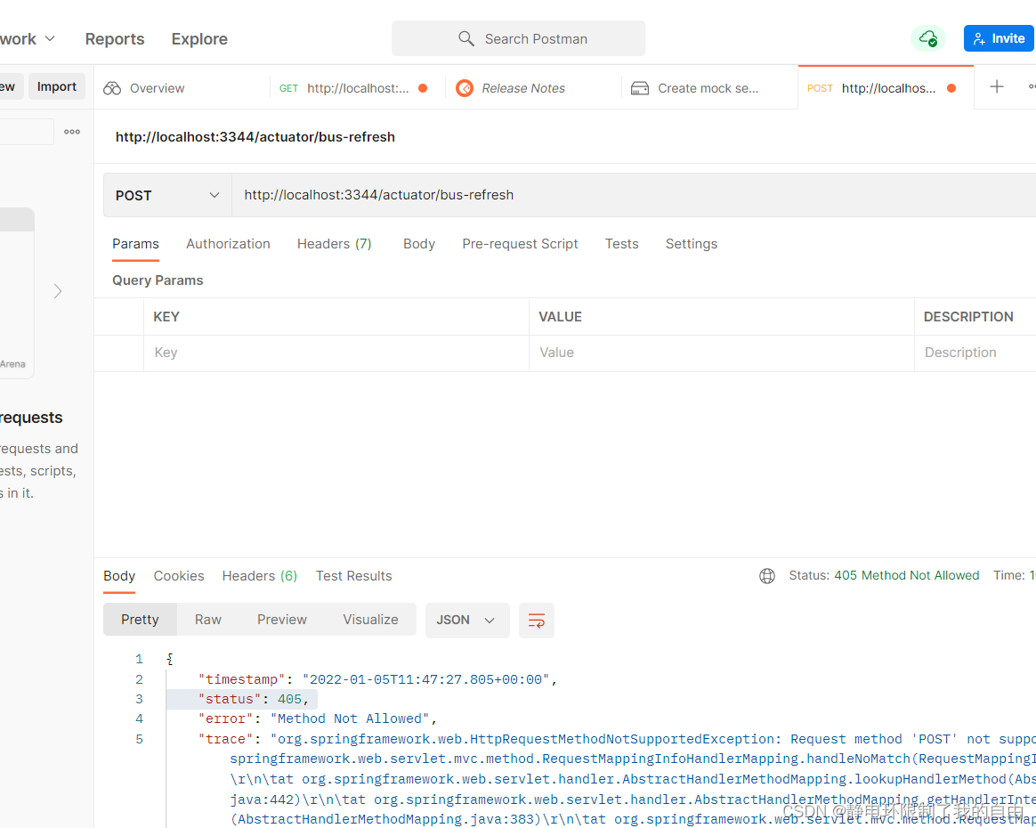Toggle the response word wrap icon
1036x828 pixels.
[537, 620]
